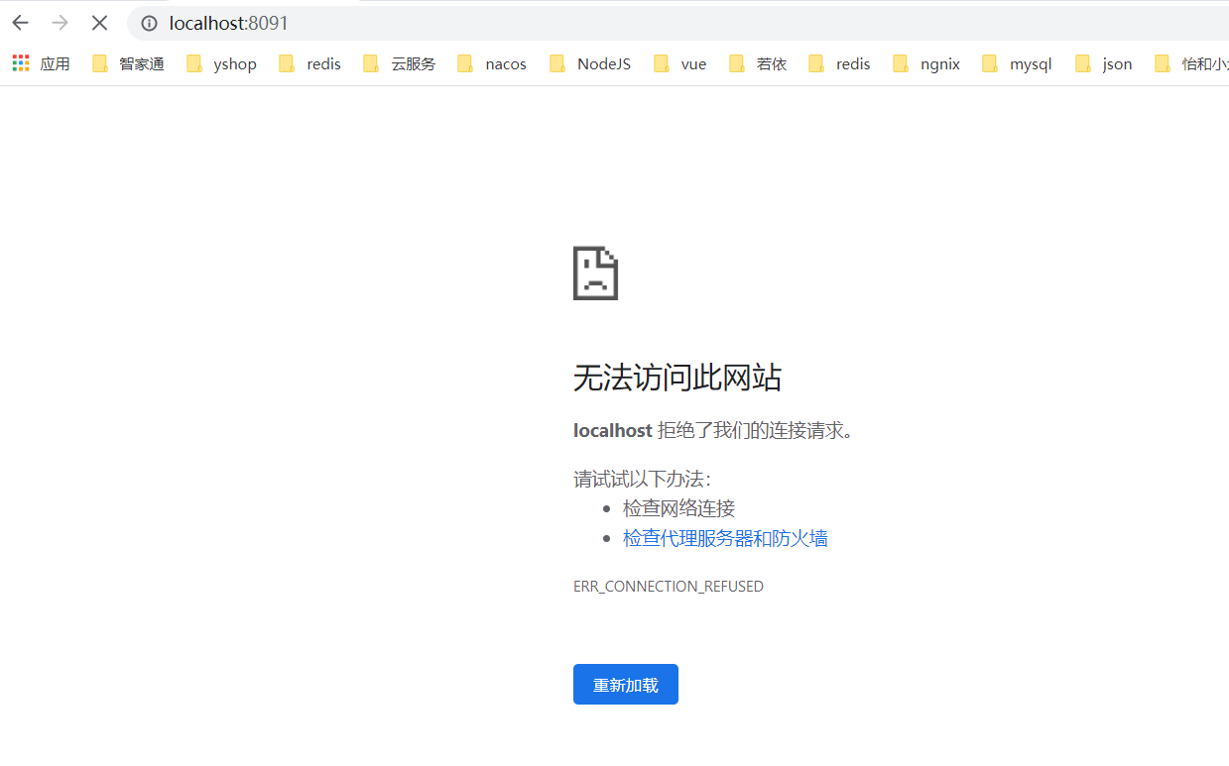Image resolution: width=1229 pixels, height=766 pixels.
Task: Open the nacos bookmark folder
Action: click(492, 64)
